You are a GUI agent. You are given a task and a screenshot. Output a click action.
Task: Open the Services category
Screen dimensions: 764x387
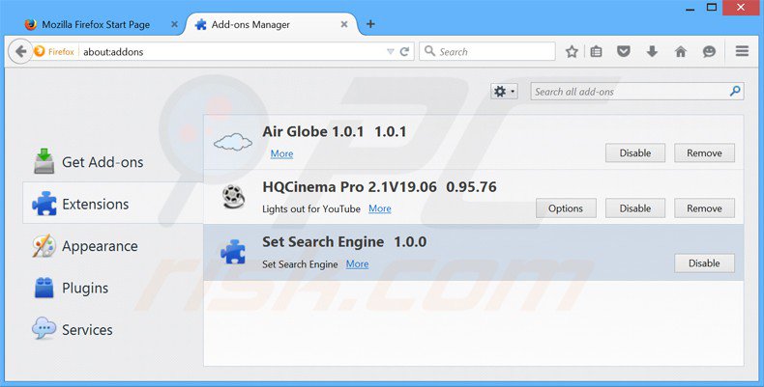113,330
